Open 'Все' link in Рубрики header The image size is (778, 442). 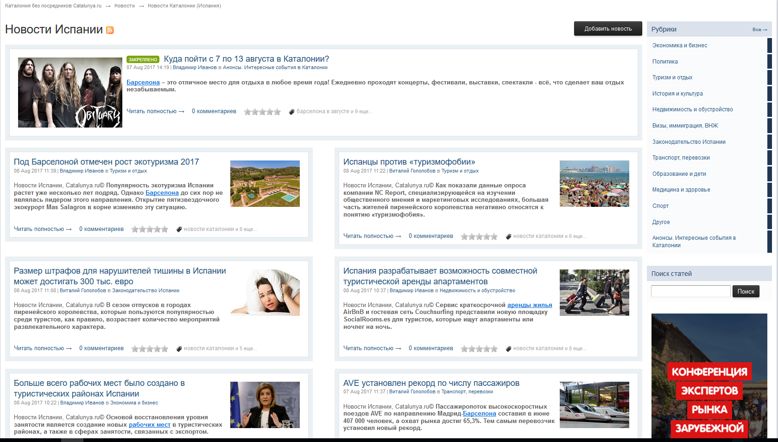click(x=759, y=30)
